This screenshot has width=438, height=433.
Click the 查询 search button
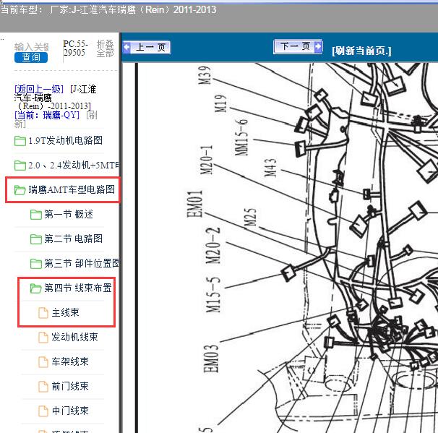click(31, 57)
